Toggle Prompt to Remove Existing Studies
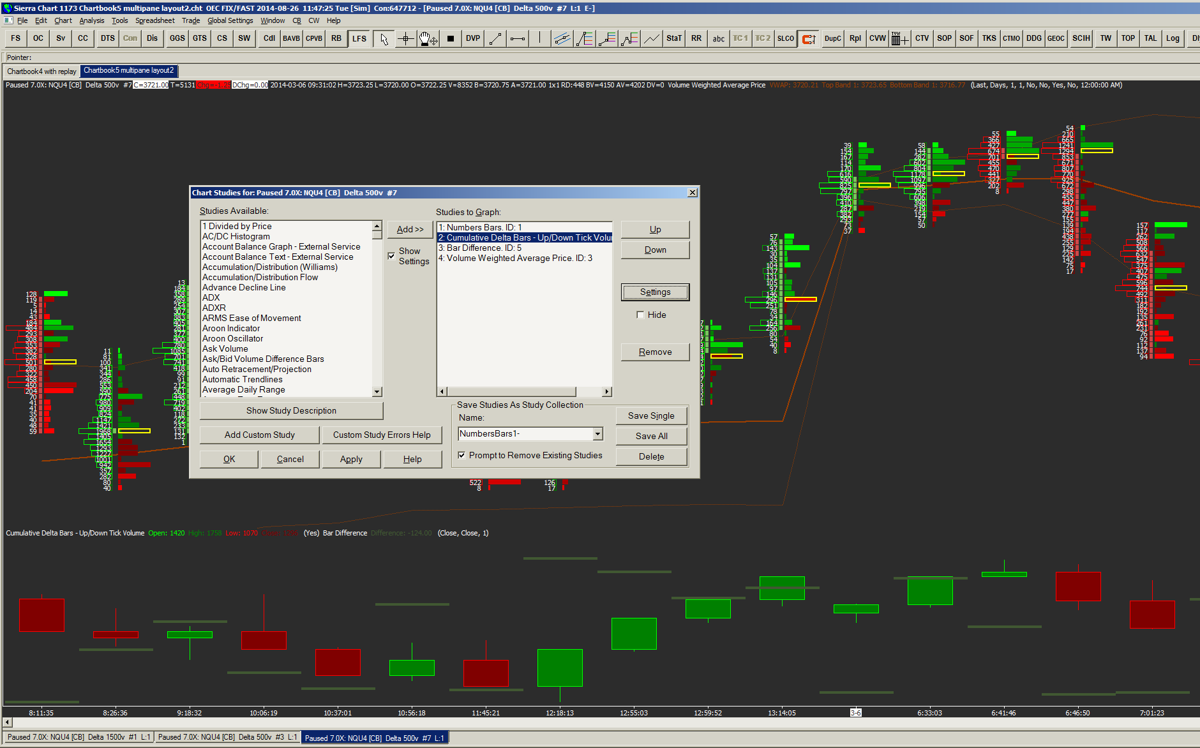Screen dimensions: 1200x748 tap(461, 455)
